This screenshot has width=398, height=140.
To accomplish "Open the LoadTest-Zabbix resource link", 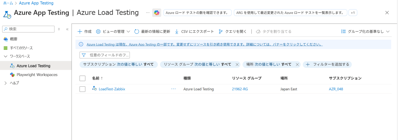I will tap(112, 89).
